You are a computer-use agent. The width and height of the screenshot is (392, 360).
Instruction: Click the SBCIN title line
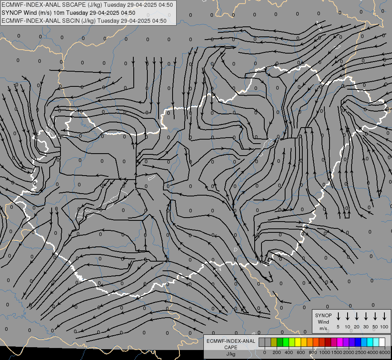(84, 21)
